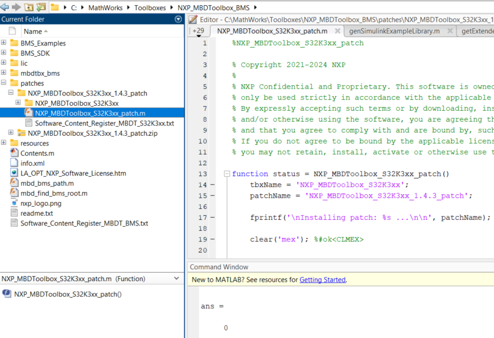The width and height of the screenshot is (494, 338).
Task: Click Toolboxes in the address path
Action: click(x=150, y=7)
